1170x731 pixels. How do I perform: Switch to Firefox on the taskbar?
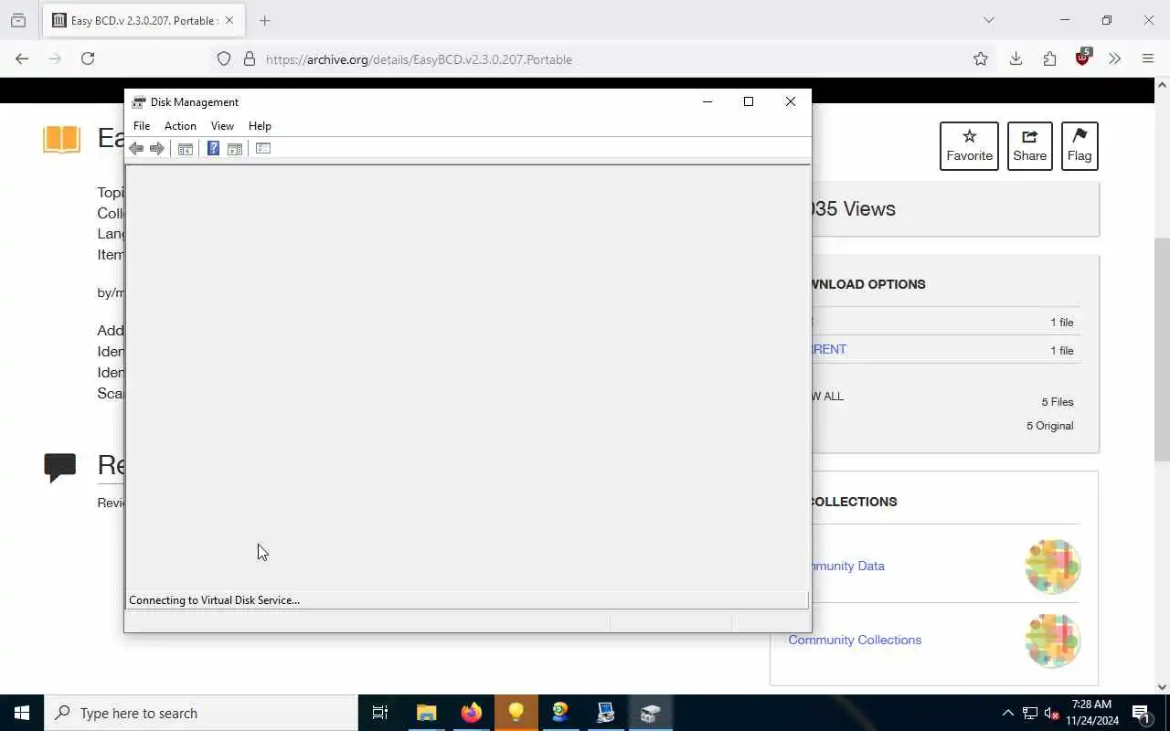[472, 713]
